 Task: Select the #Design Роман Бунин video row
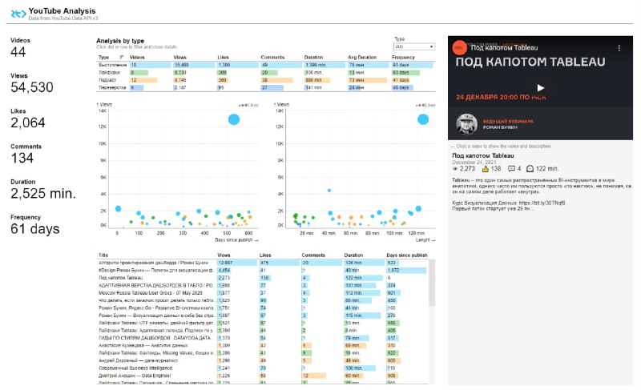[x=263, y=270]
